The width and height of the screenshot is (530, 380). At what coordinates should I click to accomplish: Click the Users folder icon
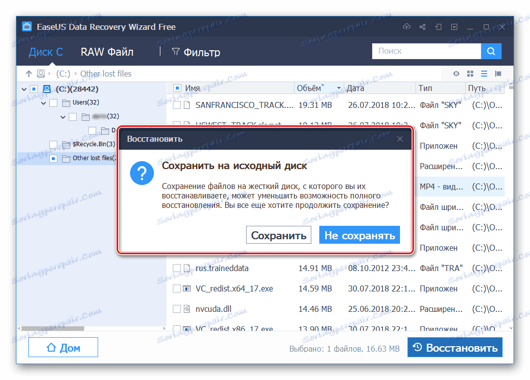(x=66, y=102)
